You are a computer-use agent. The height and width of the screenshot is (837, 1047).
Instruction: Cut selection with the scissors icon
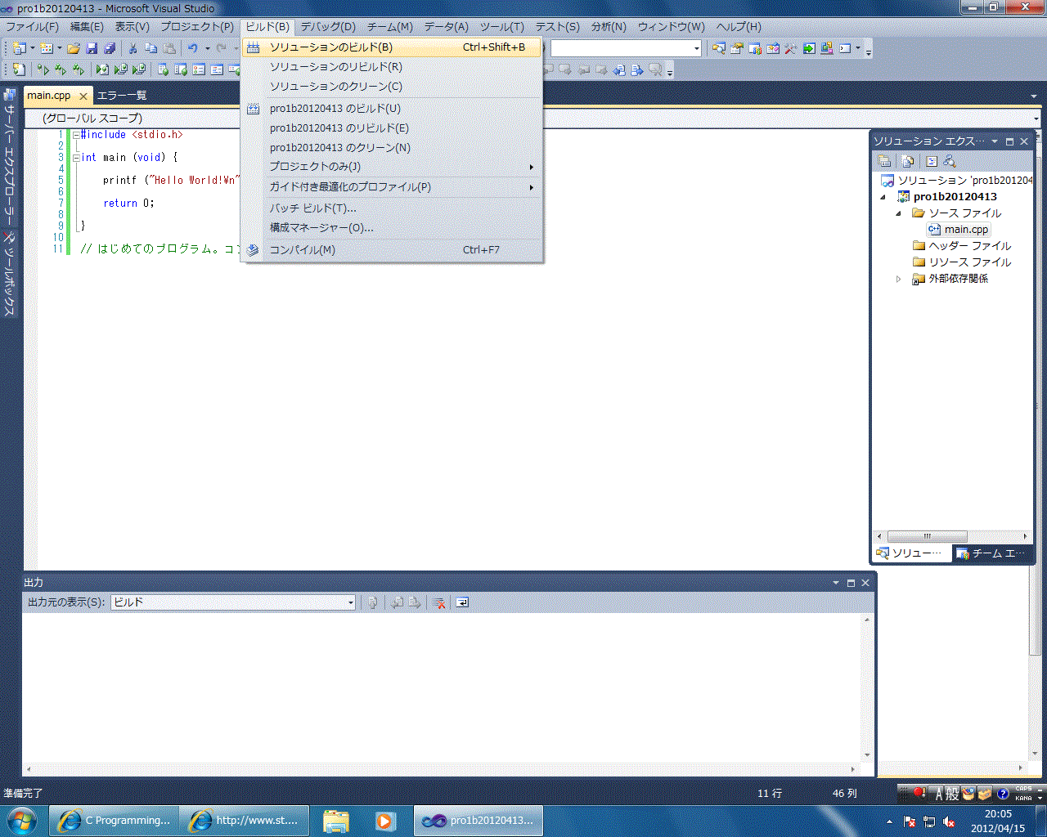[133, 48]
